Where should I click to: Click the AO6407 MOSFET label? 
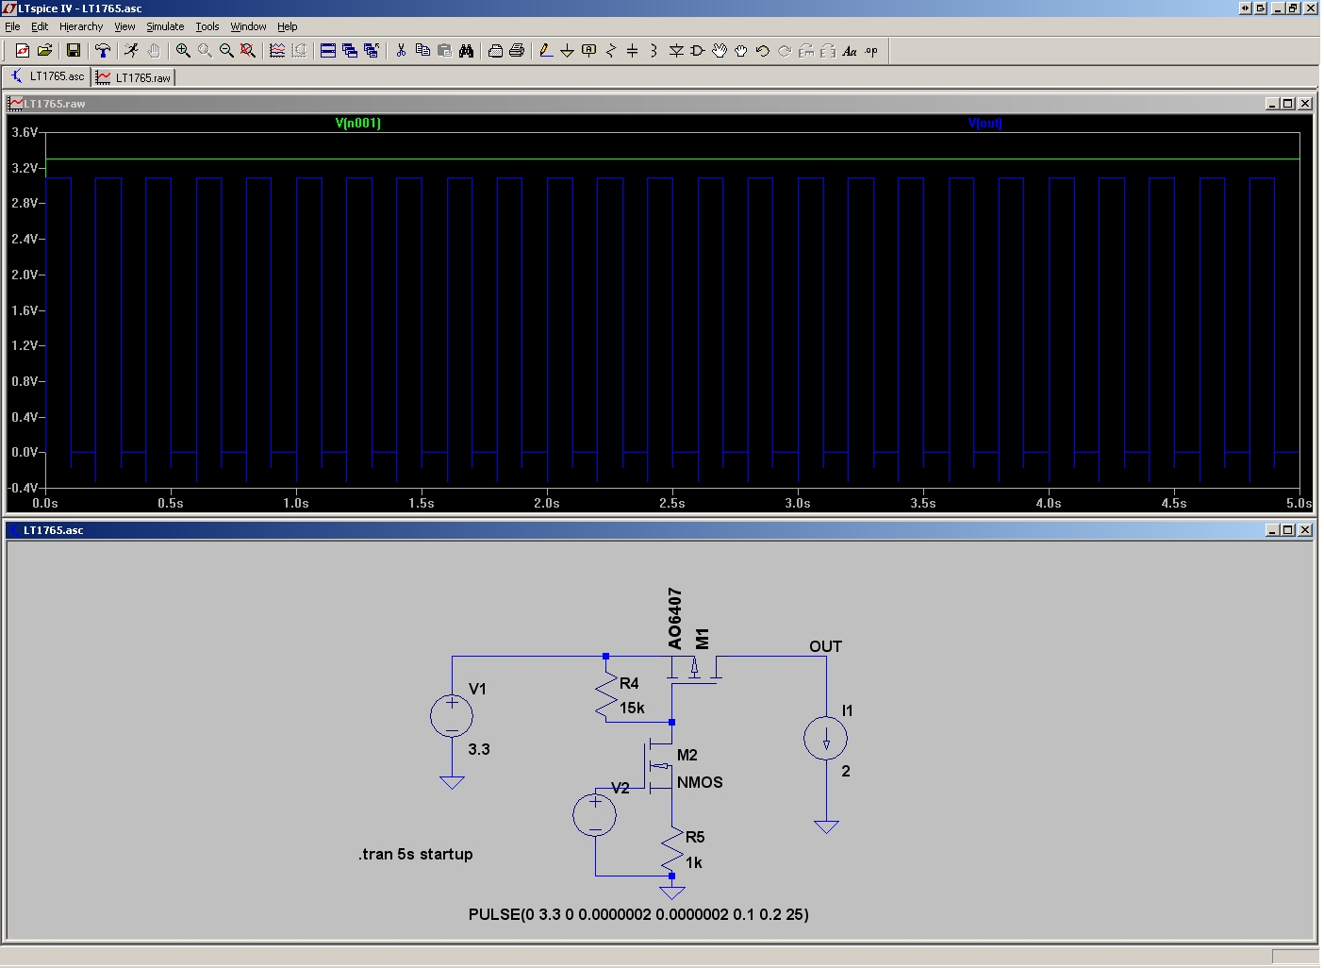[674, 619]
